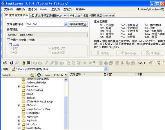165x130 pixels.
Task: Click the Audiotouch Folder folder icon
Action: (x=23, y=83)
